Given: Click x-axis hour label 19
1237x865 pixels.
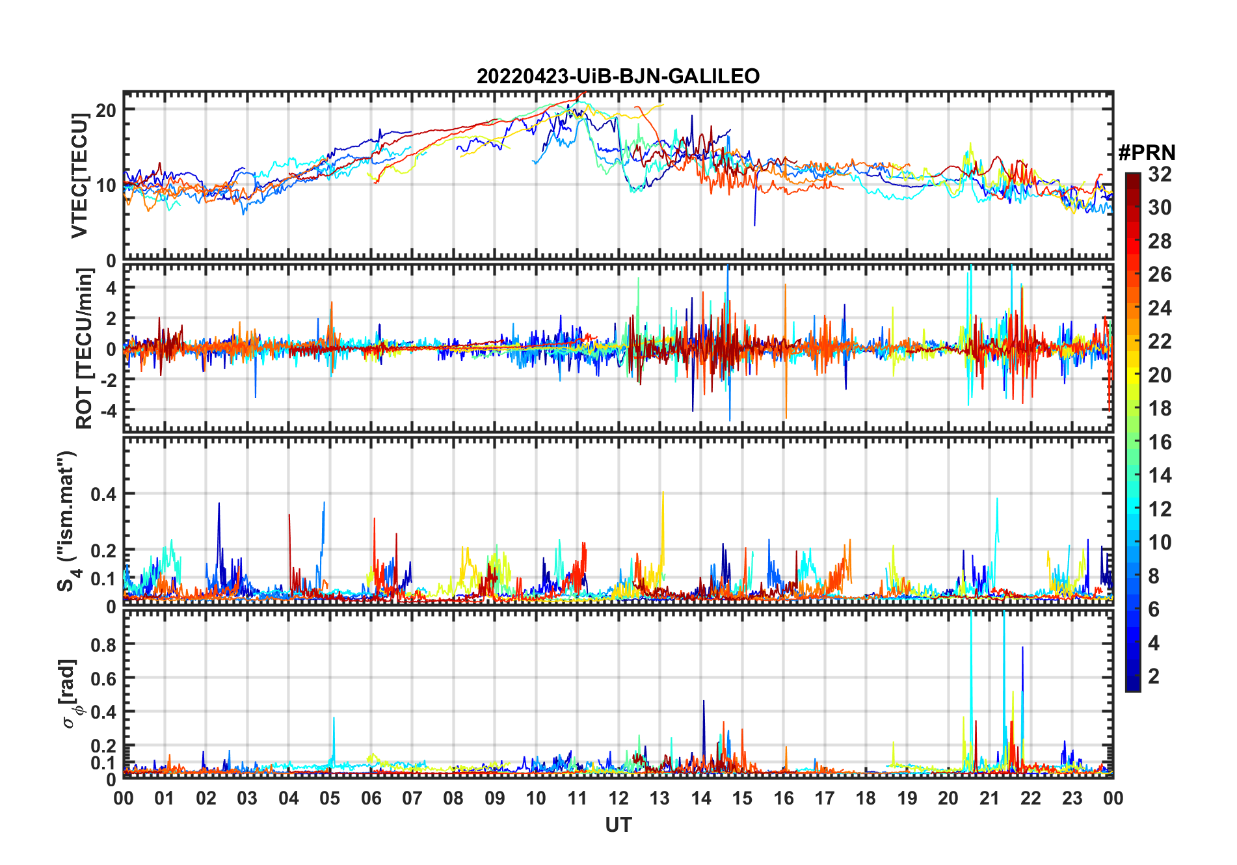Looking at the screenshot, I should (x=907, y=798).
